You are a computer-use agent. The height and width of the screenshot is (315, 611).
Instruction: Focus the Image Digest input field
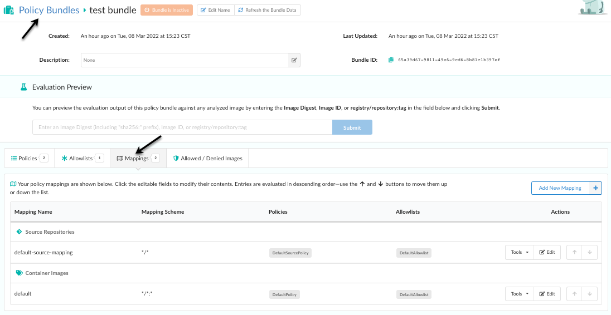pyautogui.click(x=182, y=127)
